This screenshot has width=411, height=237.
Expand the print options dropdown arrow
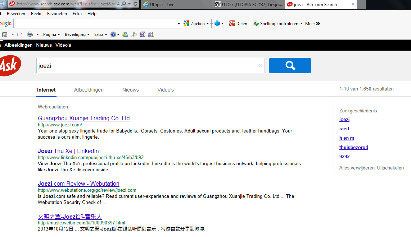coord(37,34)
